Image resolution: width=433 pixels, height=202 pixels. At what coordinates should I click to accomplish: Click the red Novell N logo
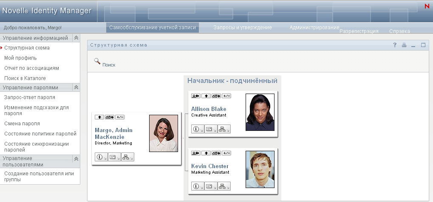(427, 6)
